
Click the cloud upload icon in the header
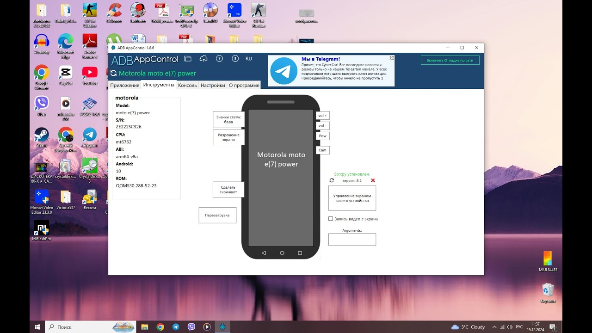tap(203, 59)
